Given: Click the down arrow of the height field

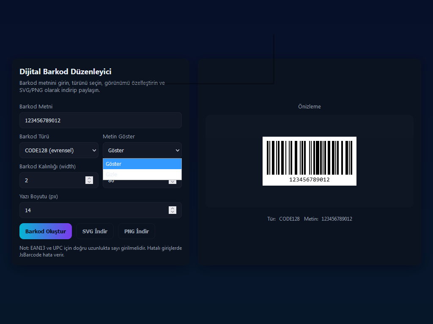Looking at the screenshot, I should click(x=173, y=182).
